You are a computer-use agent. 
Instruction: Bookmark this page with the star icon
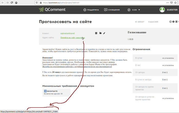point(175,3)
